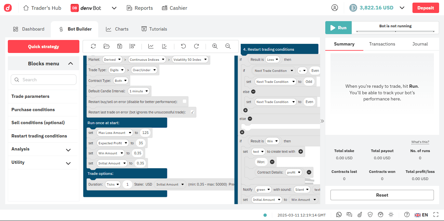Change Trade Type via the Digits dropdown
Screen dimensions: 444x221
coord(116,70)
